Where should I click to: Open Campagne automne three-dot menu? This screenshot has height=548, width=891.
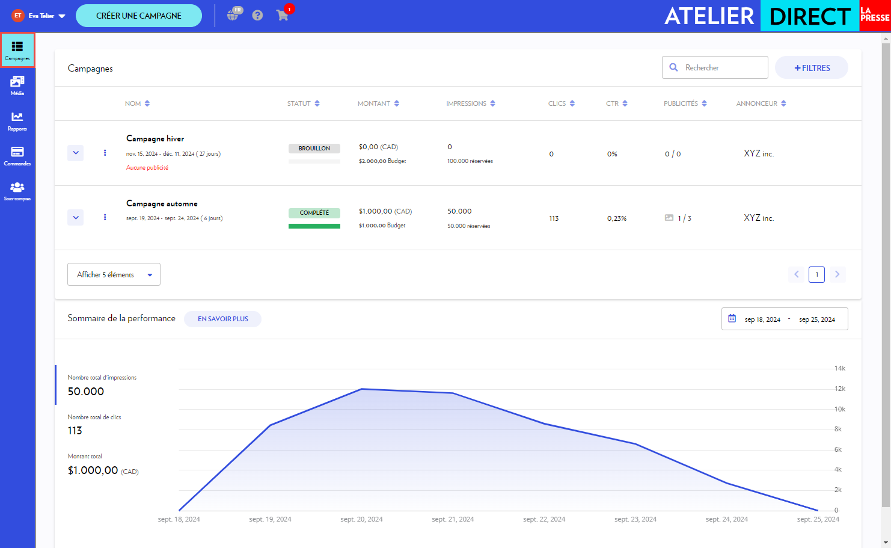105,217
